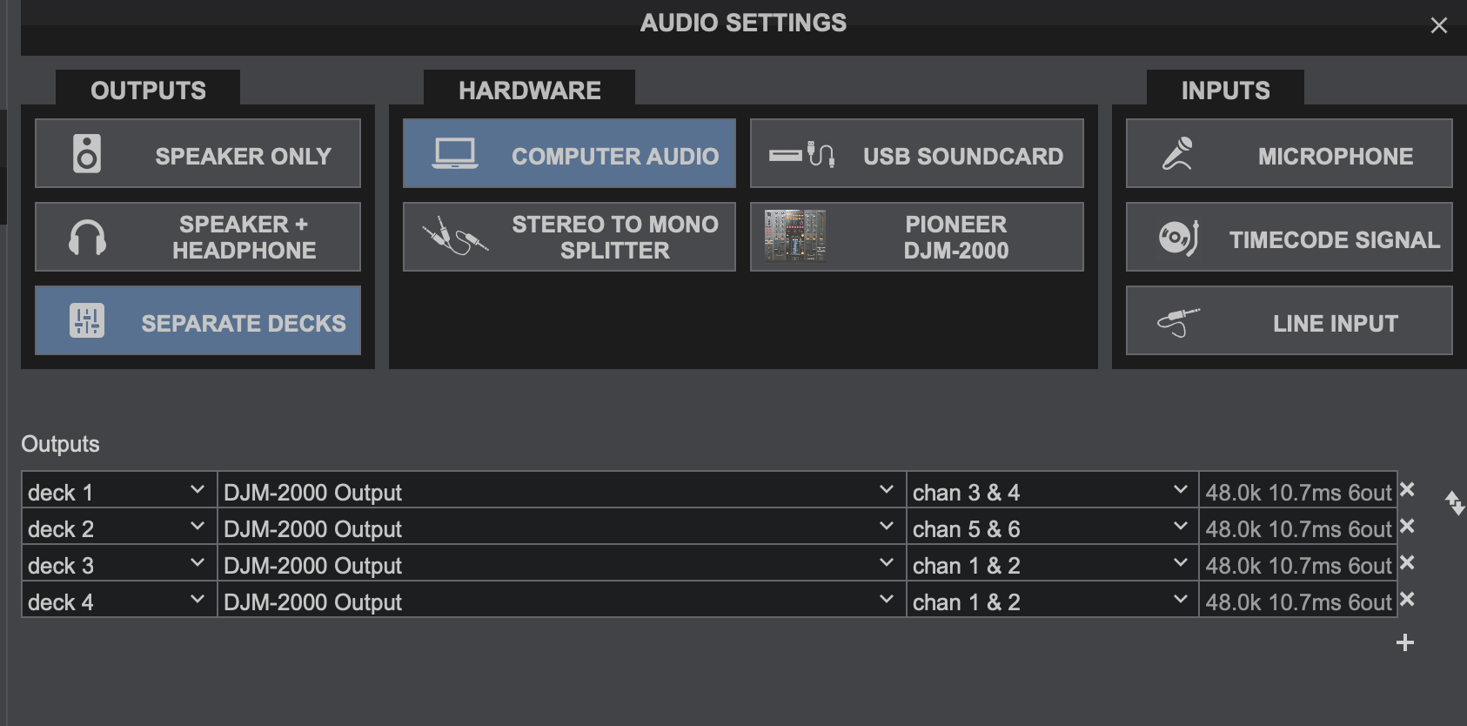The width and height of the screenshot is (1467, 726).
Task: Open deck 3 chan 1 & 2 dropdown
Action: 1052,563
